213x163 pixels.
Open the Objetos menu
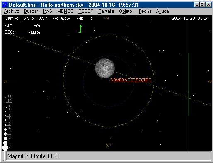coord(126,11)
